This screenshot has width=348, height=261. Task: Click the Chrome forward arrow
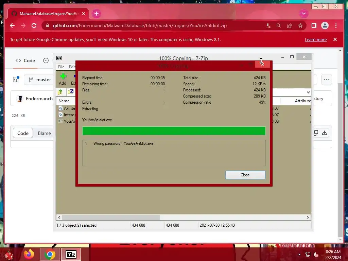[23, 25]
